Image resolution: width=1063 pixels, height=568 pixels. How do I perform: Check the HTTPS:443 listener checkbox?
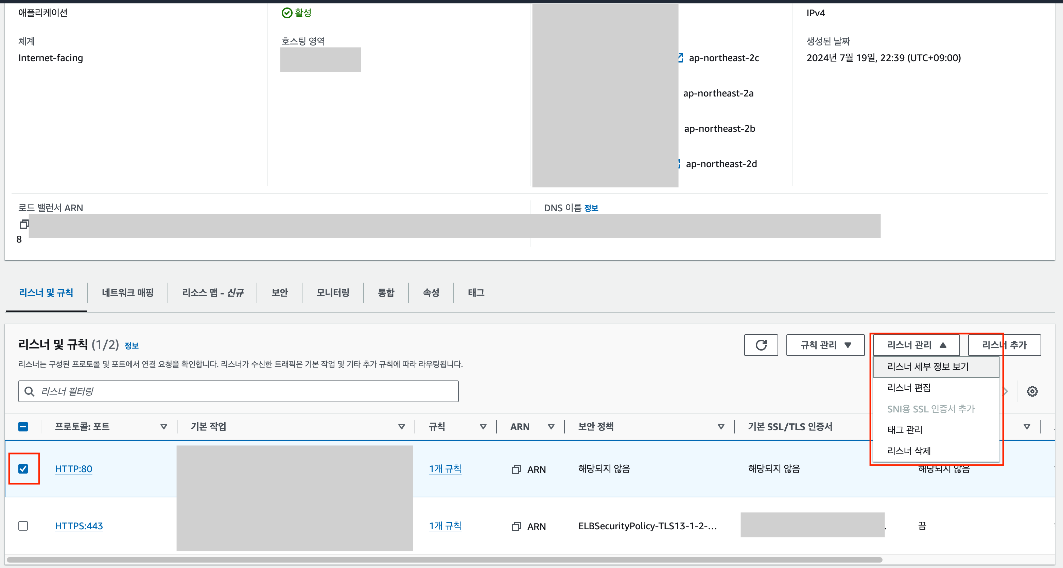23,526
